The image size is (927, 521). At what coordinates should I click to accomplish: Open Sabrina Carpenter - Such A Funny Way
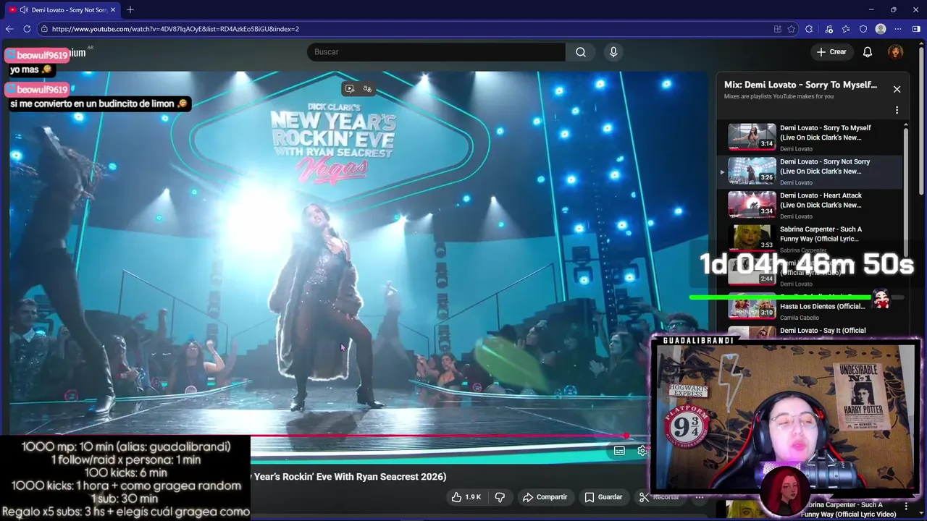click(x=821, y=234)
